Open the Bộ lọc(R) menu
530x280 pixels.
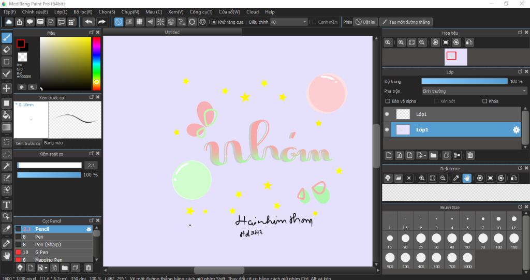click(x=83, y=12)
